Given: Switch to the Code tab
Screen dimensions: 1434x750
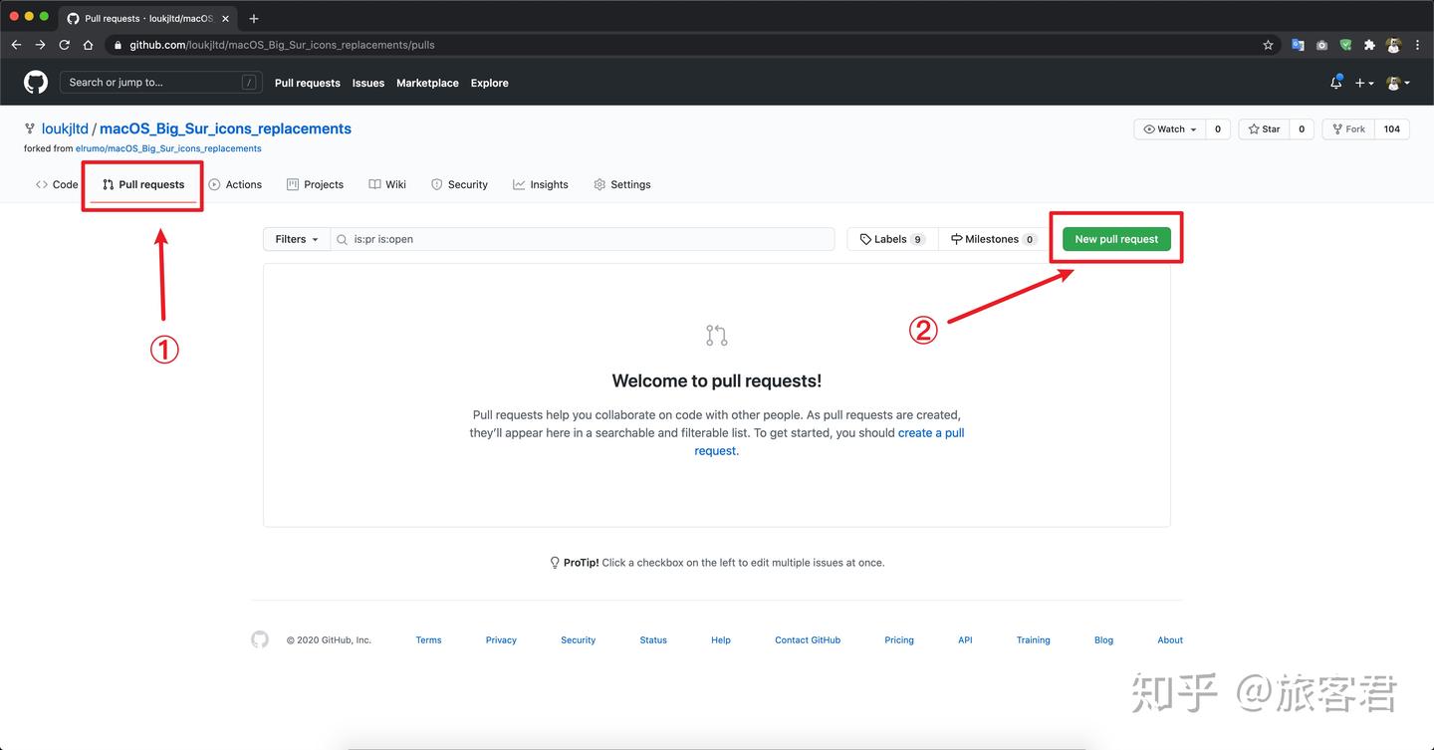Looking at the screenshot, I should pos(57,184).
